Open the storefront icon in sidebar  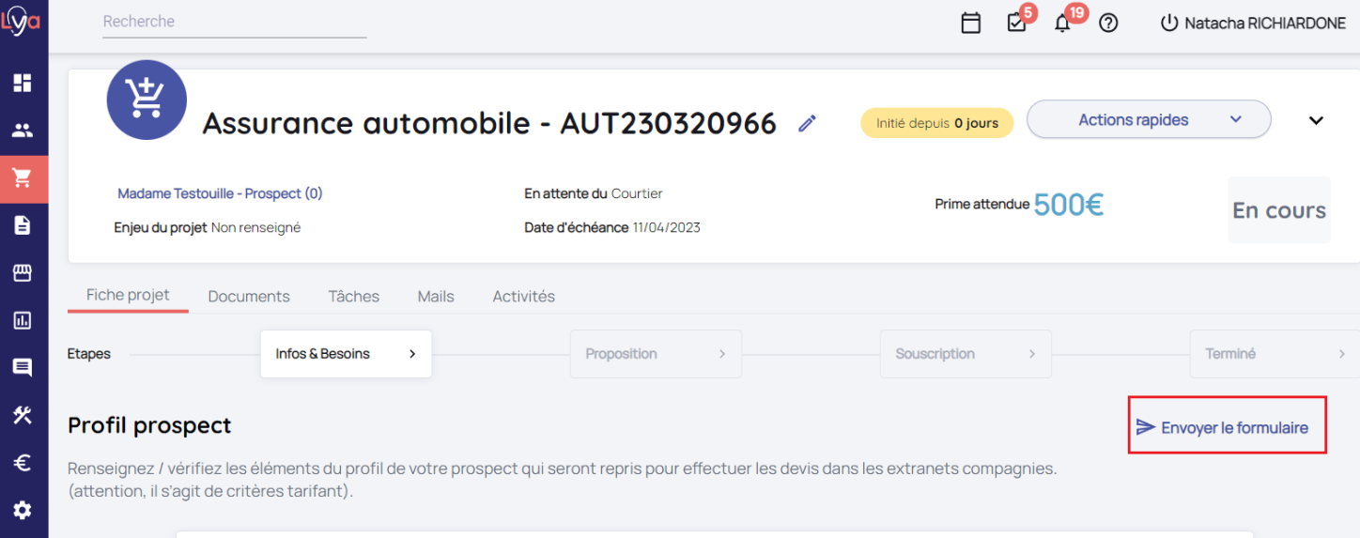[x=23, y=273]
